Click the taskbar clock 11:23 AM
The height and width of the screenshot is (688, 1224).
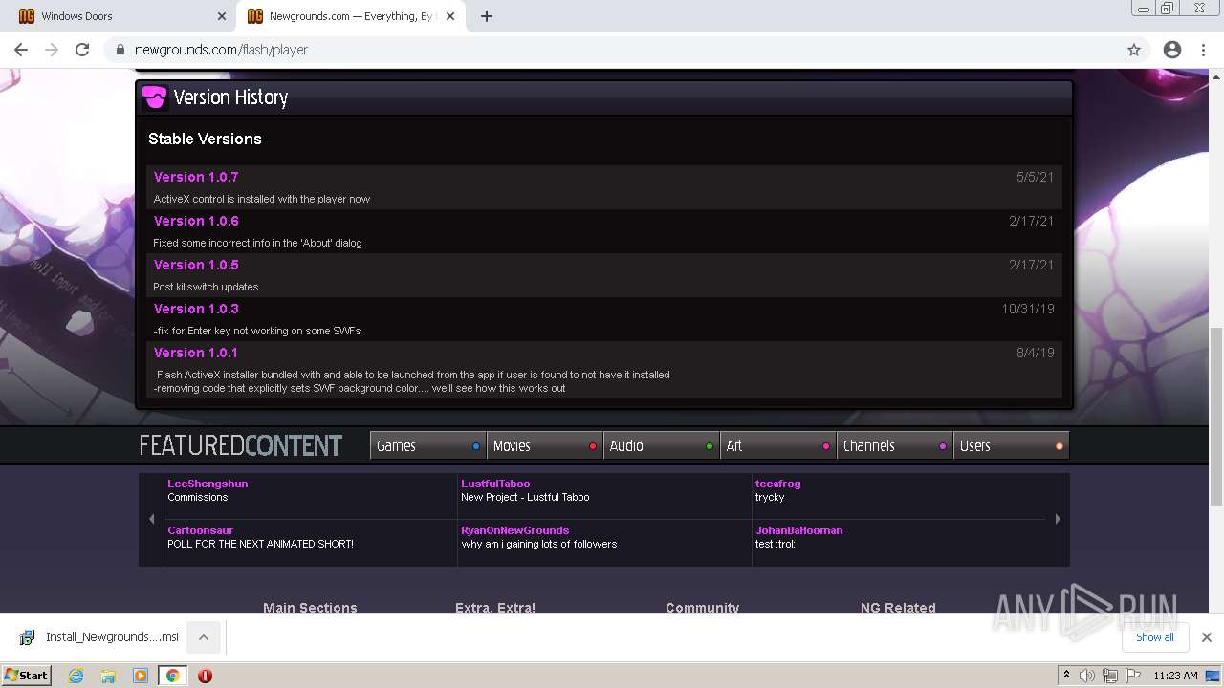(x=1175, y=676)
